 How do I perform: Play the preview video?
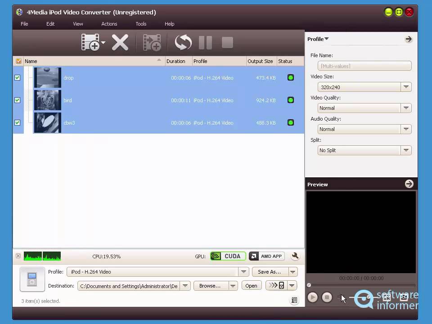click(x=312, y=297)
